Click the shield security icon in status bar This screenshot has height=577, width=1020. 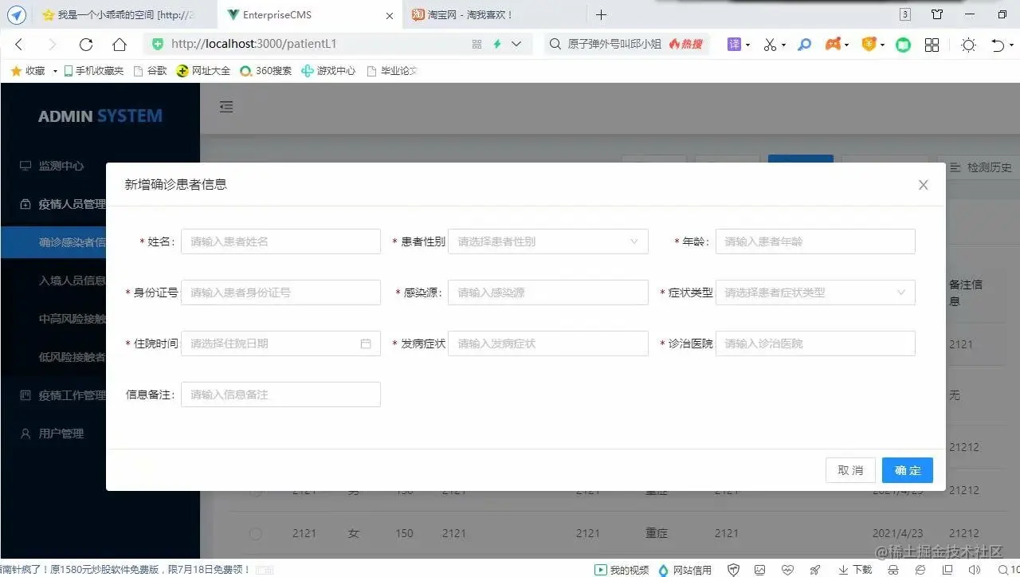click(734, 570)
